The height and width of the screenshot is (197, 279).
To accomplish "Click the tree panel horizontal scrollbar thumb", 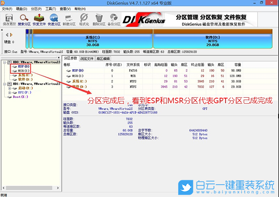I will pos(29,188).
